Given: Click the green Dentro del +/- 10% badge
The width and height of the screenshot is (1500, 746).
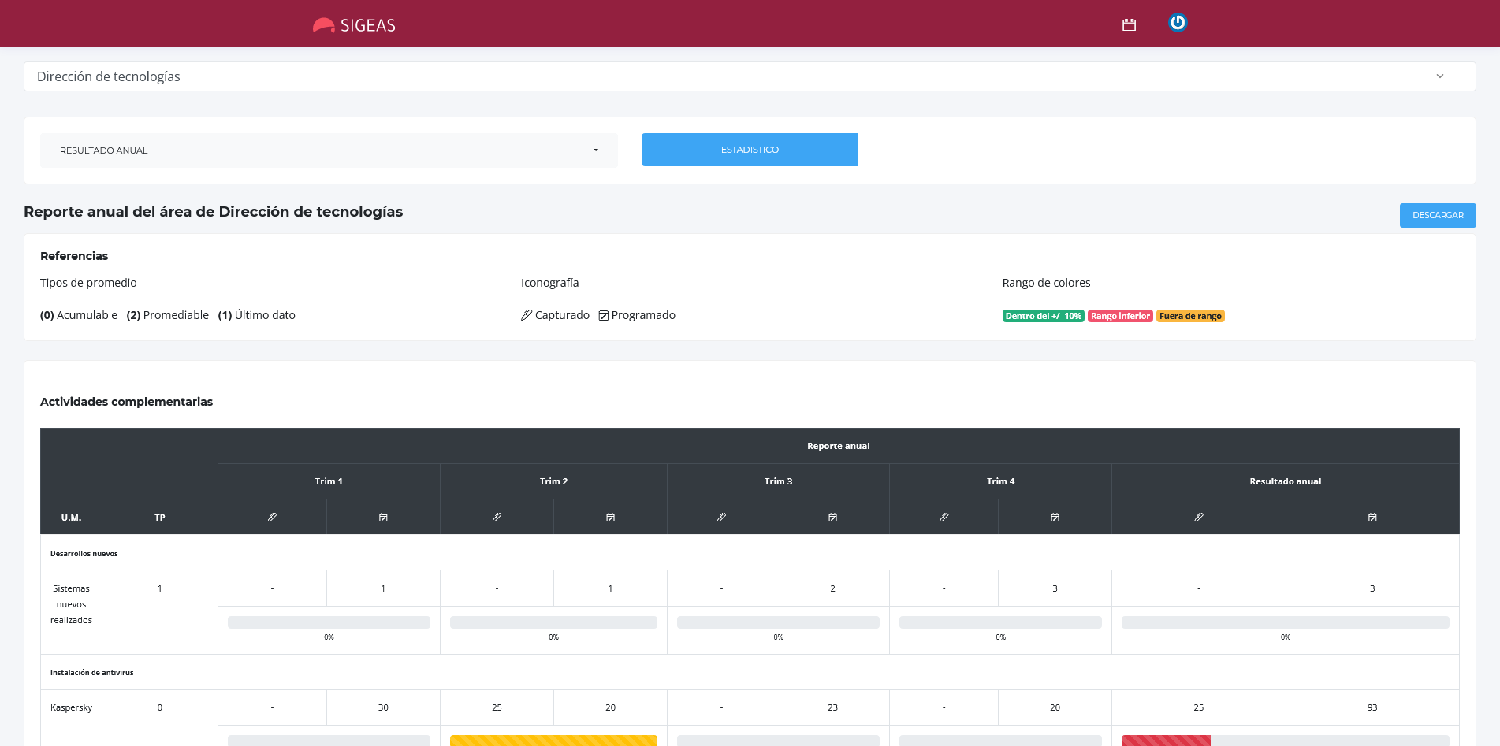Looking at the screenshot, I should click(x=1043, y=316).
